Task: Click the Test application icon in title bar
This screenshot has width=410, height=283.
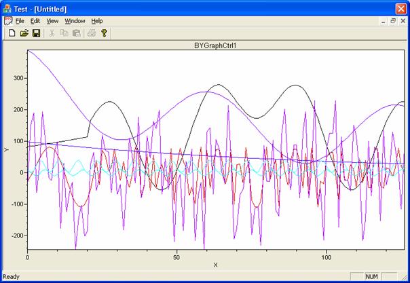Action: tap(8, 7)
